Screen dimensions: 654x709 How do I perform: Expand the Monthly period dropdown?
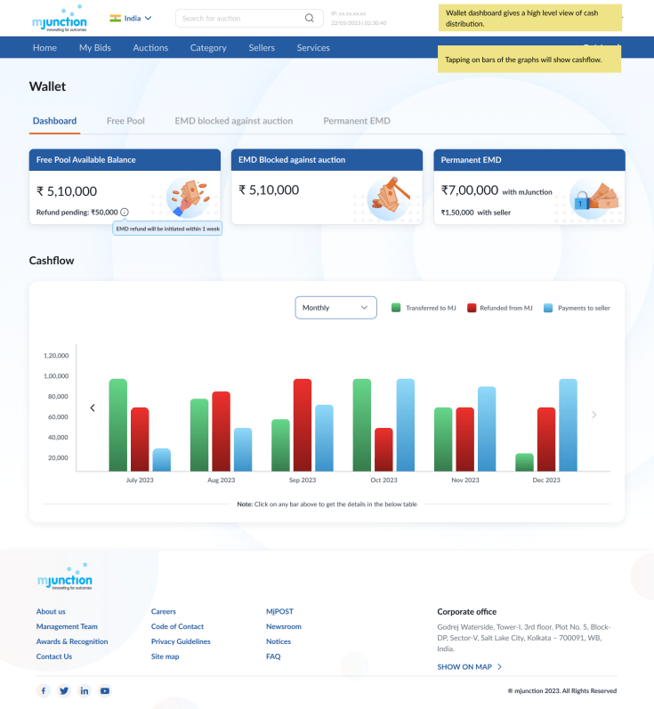click(335, 308)
